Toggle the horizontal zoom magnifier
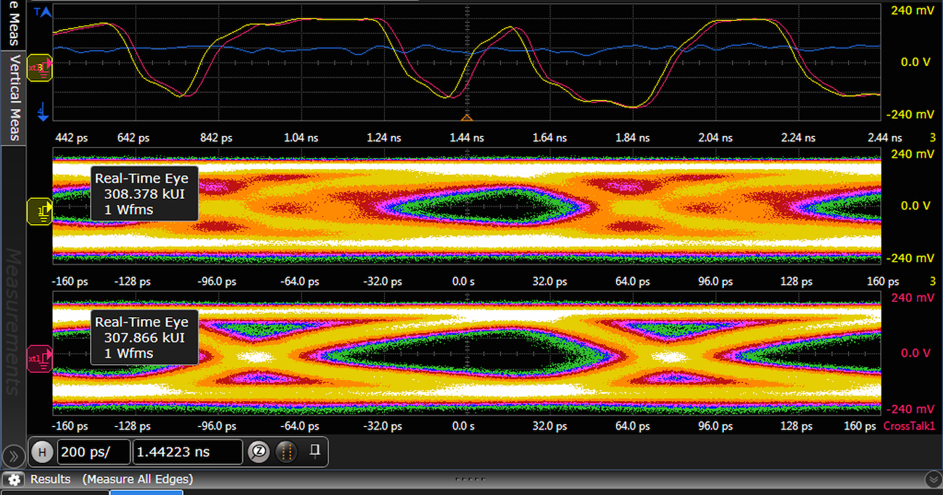The image size is (943, 495). [x=259, y=452]
